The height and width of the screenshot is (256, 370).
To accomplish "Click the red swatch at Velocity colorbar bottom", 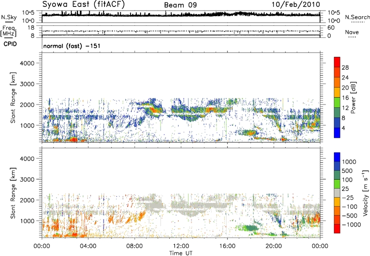I will coord(337,229).
